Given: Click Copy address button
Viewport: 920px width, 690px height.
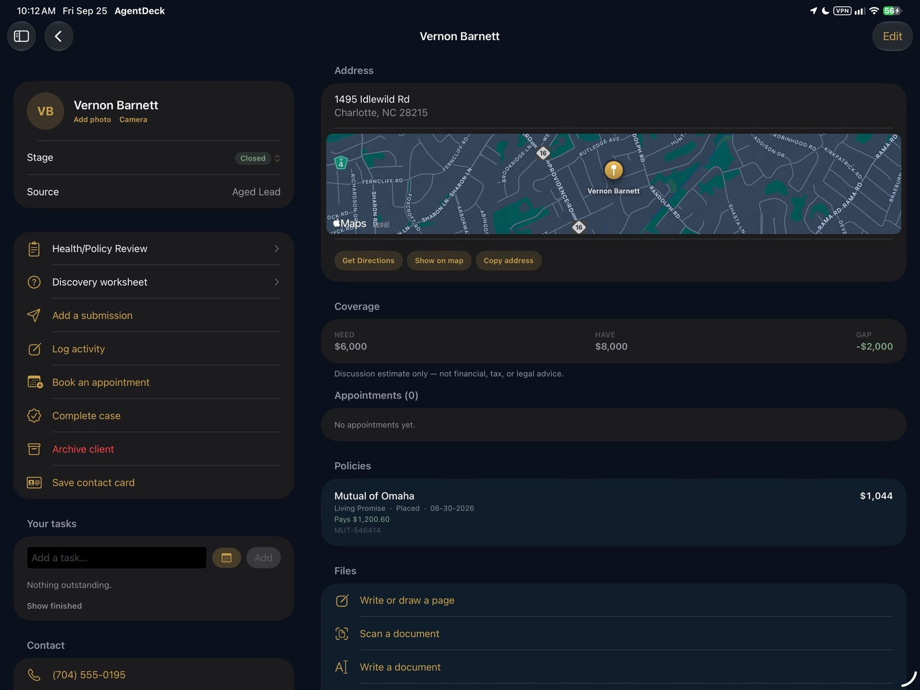Looking at the screenshot, I should coord(509,261).
